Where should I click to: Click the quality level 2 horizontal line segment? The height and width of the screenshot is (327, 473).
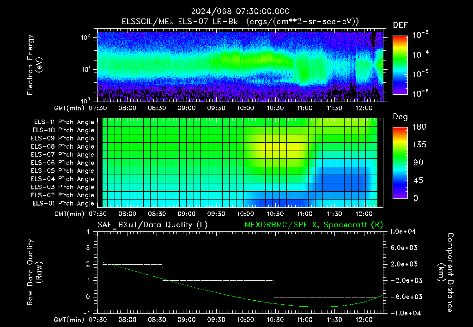[x=133, y=264]
